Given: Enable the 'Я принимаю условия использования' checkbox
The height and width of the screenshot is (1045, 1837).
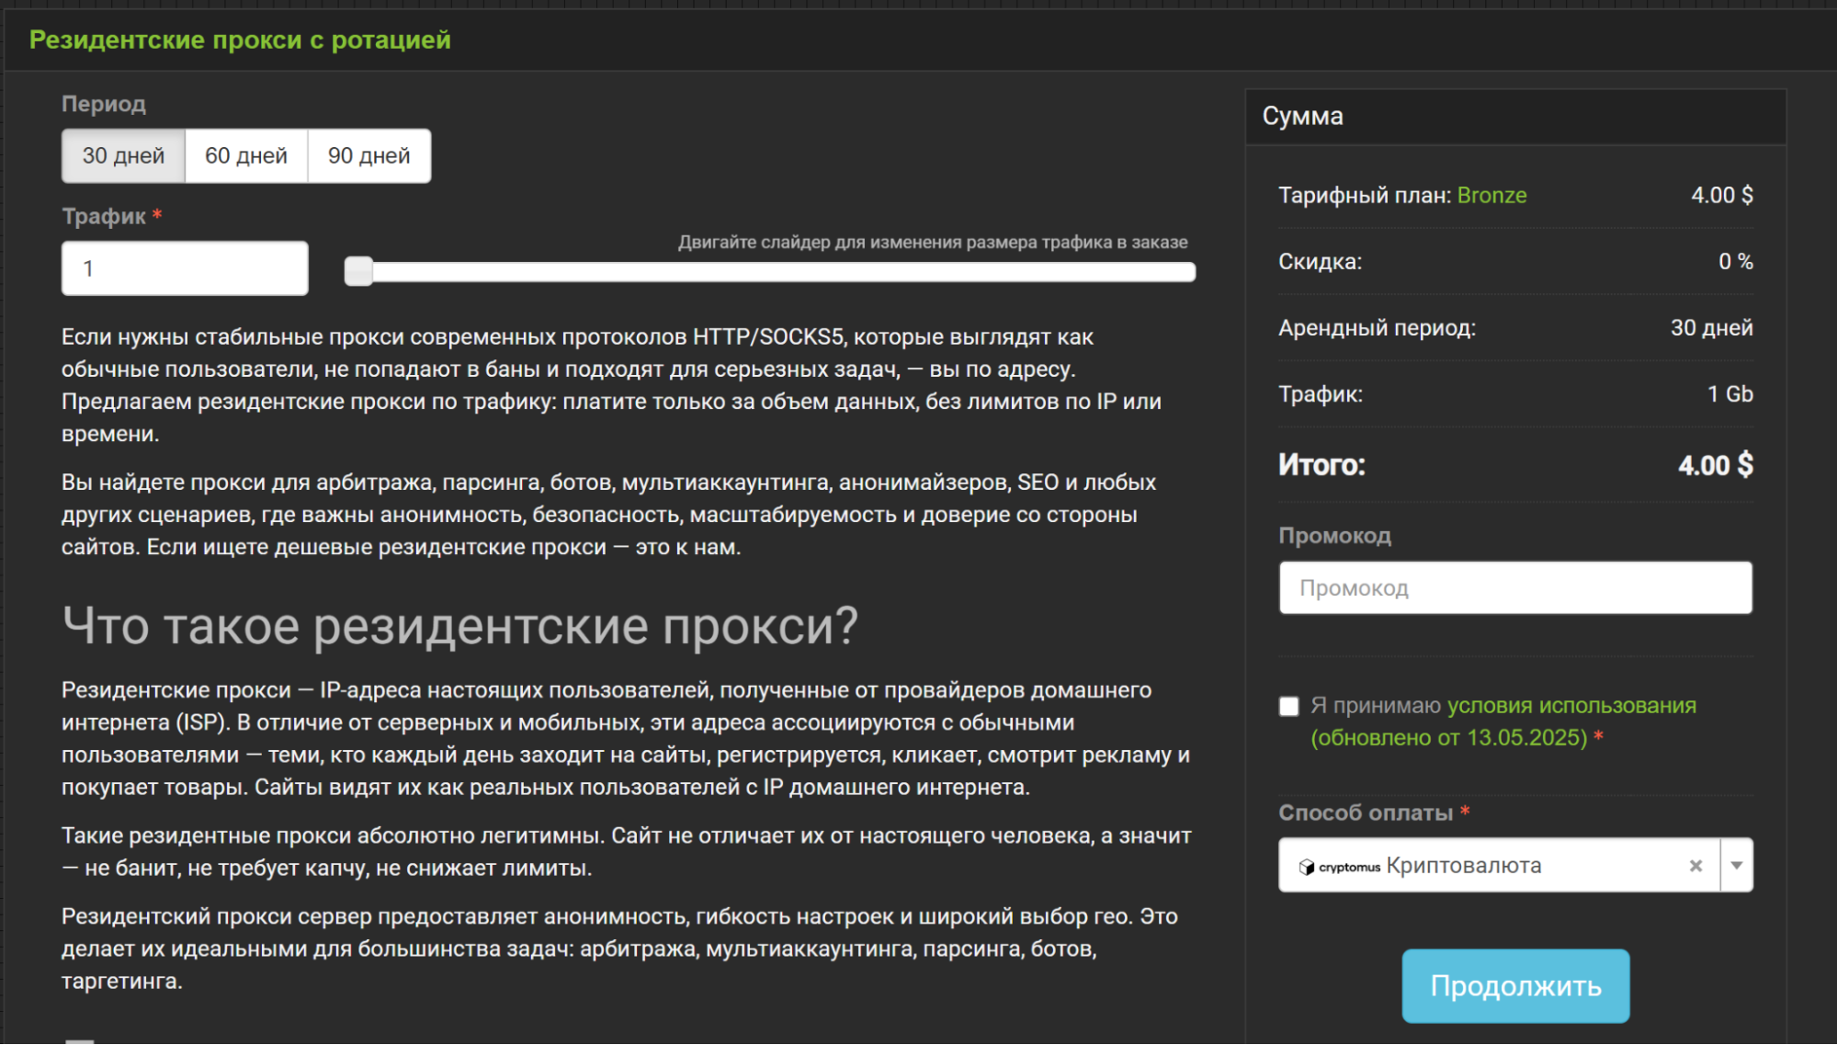Looking at the screenshot, I should pos(1287,706).
